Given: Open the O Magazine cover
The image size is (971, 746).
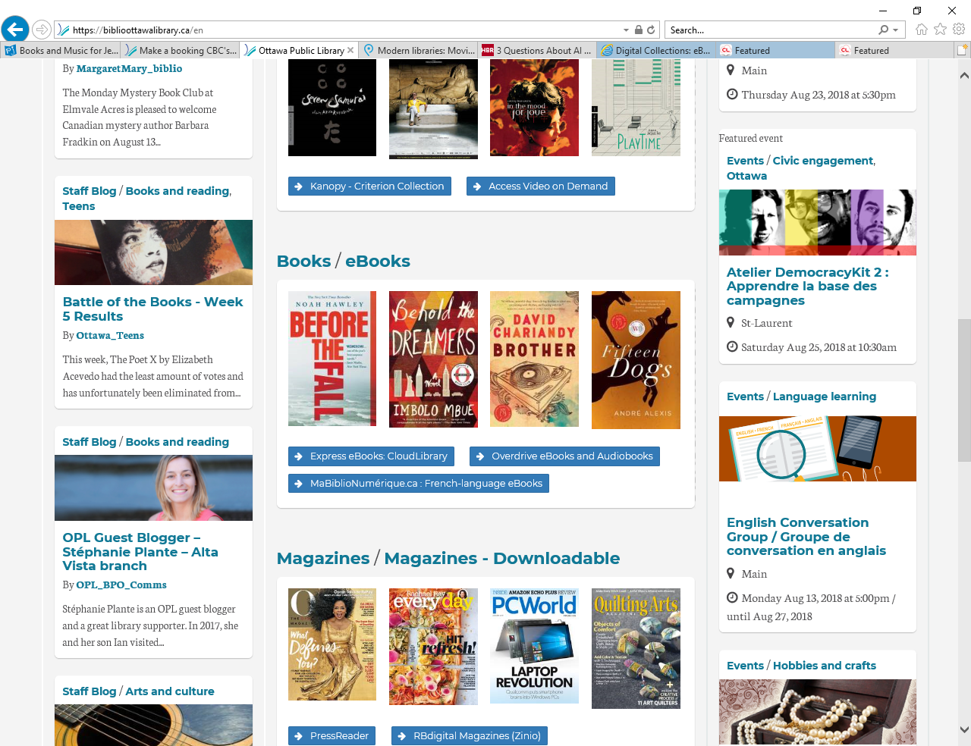Looking at the screenshot, I should pos(332,644).
